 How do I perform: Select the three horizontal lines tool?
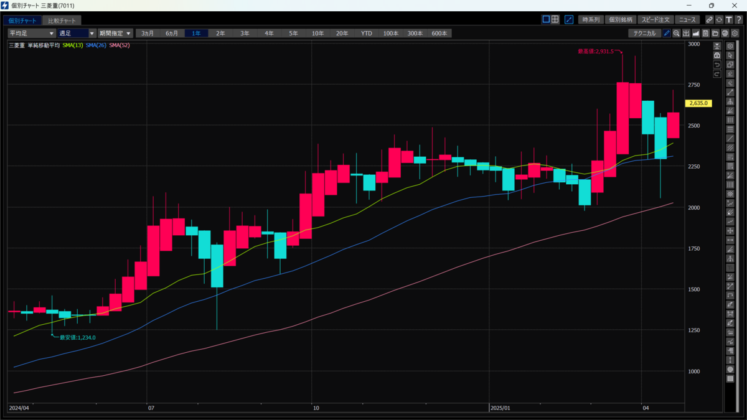pos(731,129)
